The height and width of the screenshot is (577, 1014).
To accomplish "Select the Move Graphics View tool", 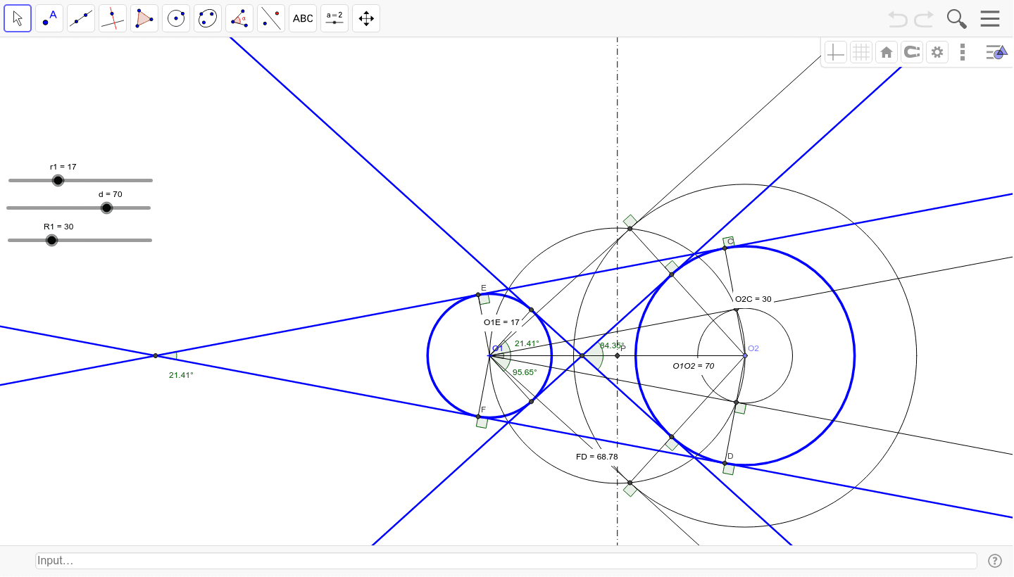I will click(x=366, y=18).
